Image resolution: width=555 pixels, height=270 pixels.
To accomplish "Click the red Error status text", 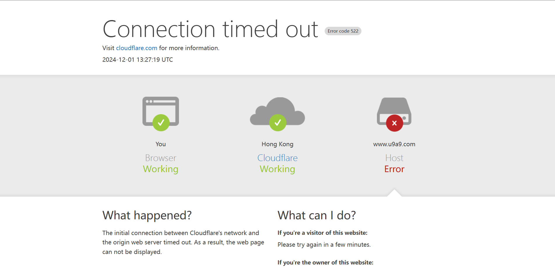I will pyautogui.click(x=394, y=169).
